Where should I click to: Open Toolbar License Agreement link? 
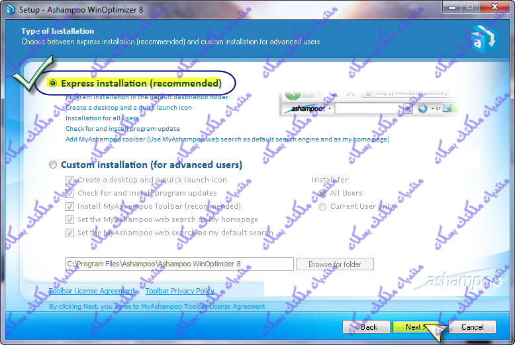pos(91,291)
